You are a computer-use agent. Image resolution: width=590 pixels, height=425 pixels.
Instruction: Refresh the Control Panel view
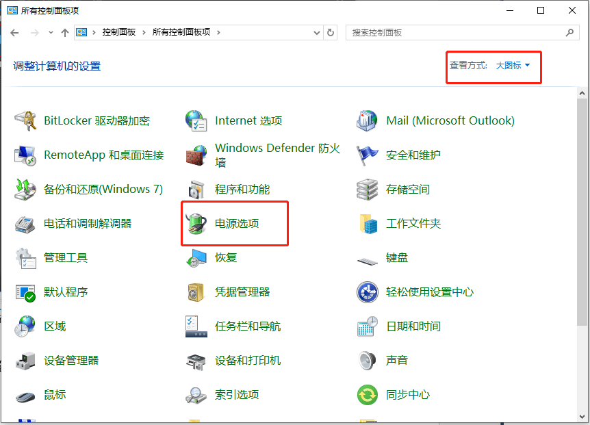point(331,31)
